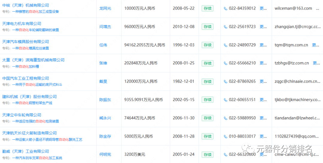Screen dimensions: 323x163
Task: View legal representative 龙同光
Action: point(105,9)
